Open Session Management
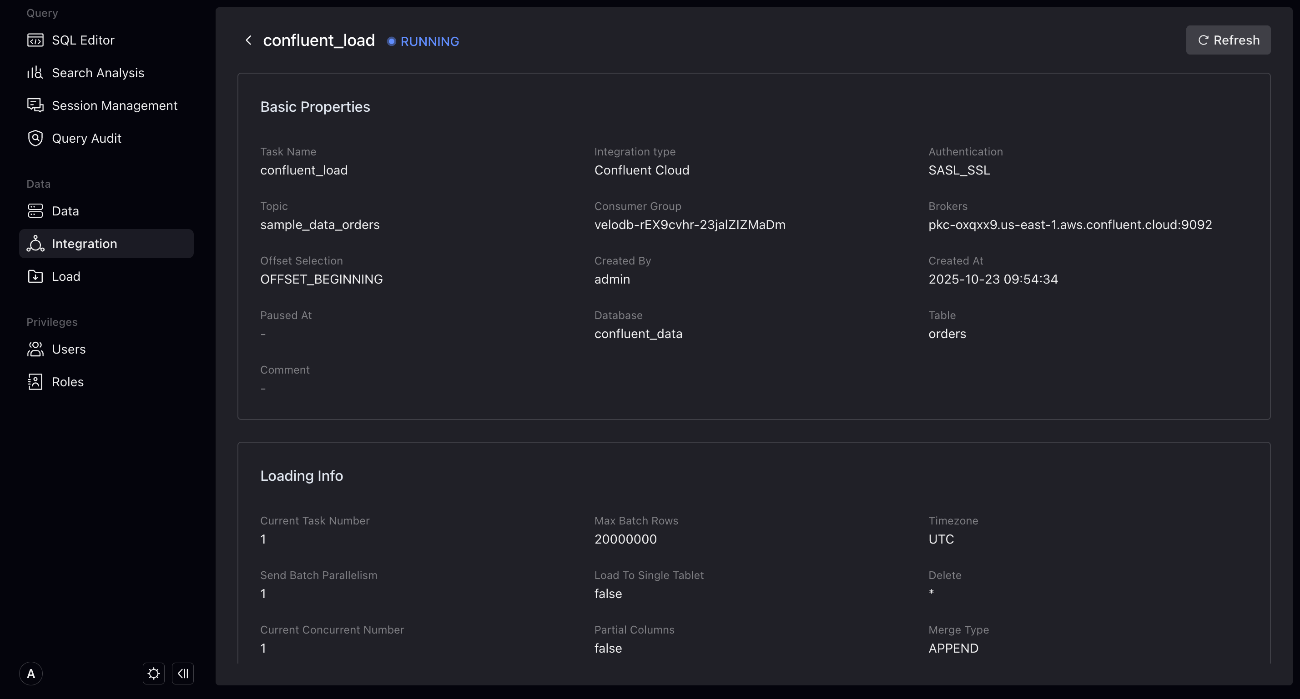Viewport: 1300px width, 699px height. [x=115, y=105]
